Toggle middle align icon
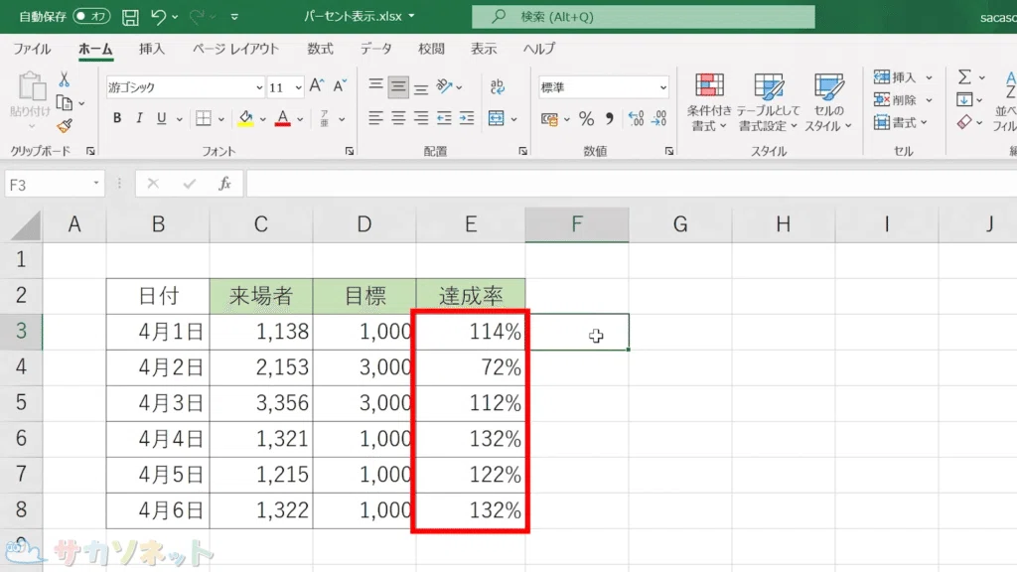The image size is (1017, 572). coord(398,87)
